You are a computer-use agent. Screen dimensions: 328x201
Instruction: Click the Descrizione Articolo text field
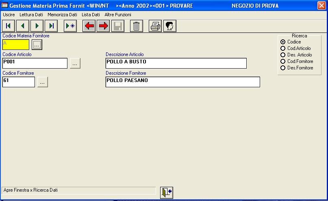(176, 63)
